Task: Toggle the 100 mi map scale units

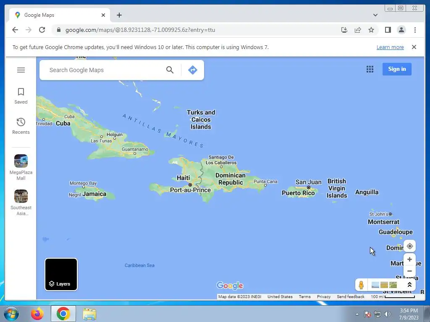Action: (x=393, y=296)
